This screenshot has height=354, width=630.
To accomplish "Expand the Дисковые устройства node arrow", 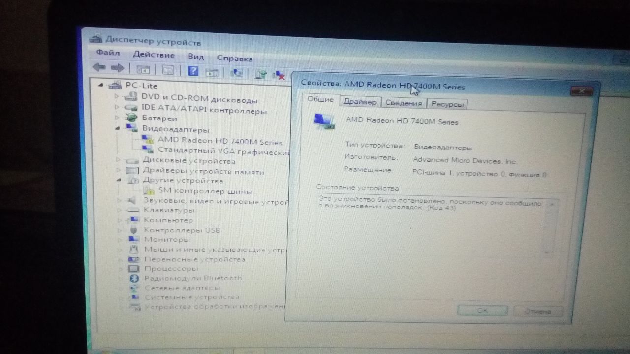I will (118, 160).
